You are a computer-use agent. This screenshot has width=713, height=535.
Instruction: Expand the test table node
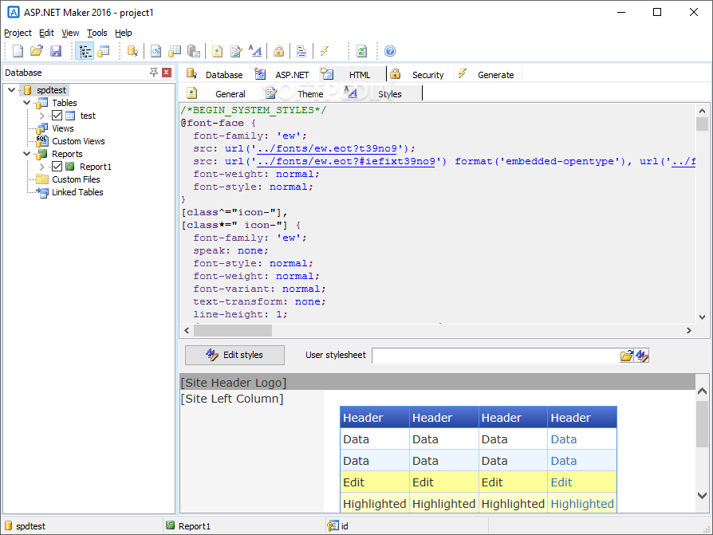(x=42, y=116)
